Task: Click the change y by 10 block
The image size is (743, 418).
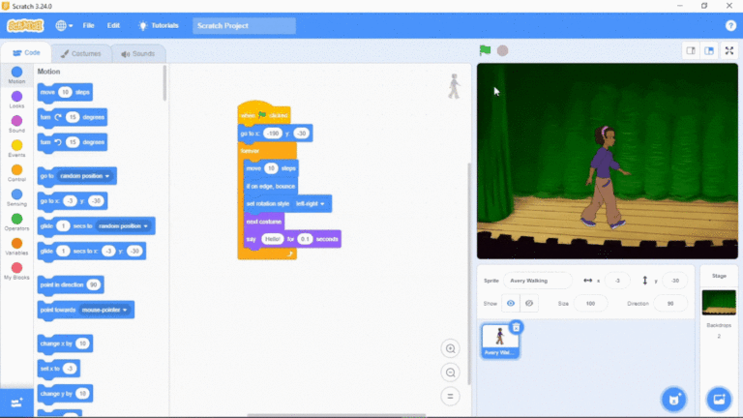Action: (65, 394)
